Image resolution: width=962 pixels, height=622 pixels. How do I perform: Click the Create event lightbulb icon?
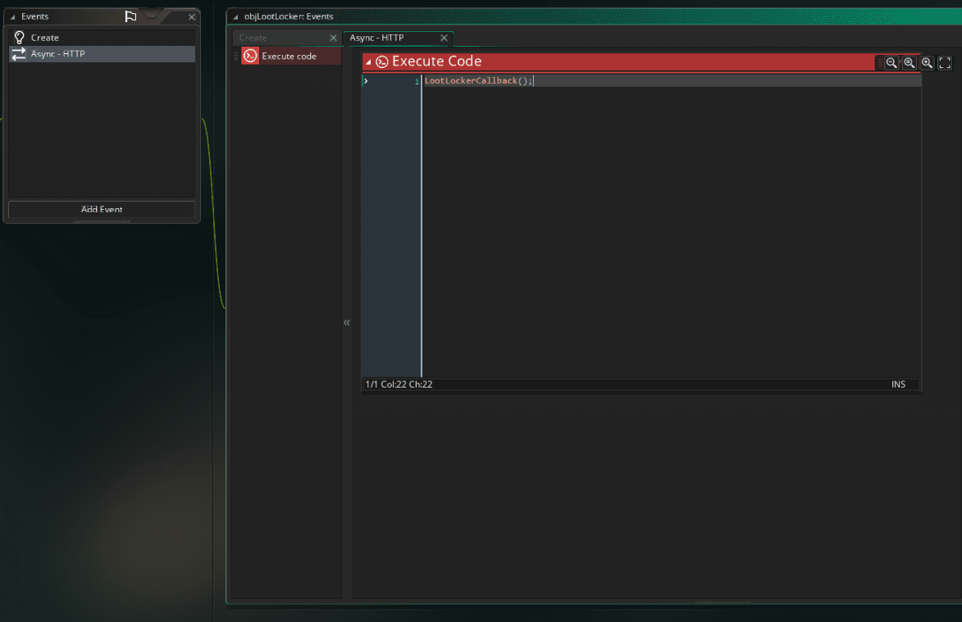click(x=19, y=38)
